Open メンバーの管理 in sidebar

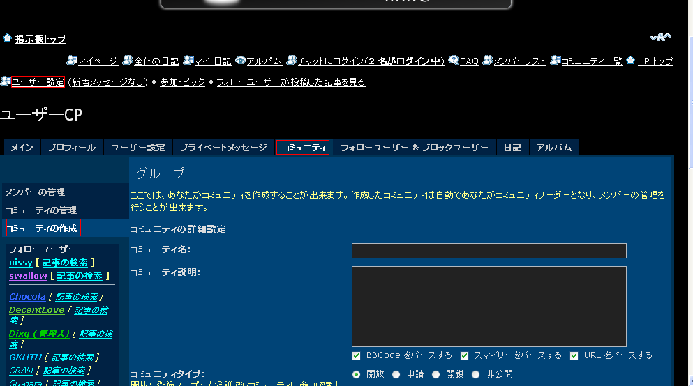pos(66,192)
